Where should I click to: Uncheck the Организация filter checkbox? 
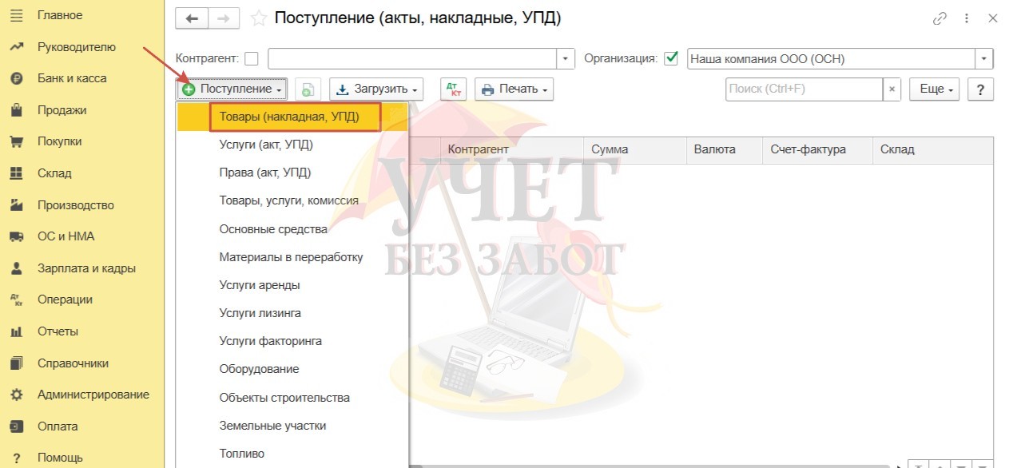[671, 58]
